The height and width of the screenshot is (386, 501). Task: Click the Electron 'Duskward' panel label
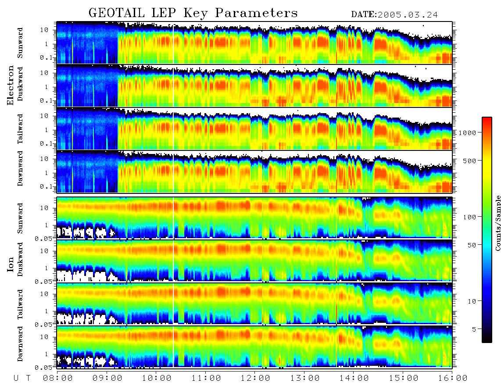pyautogui.click(x=20, y=84)
